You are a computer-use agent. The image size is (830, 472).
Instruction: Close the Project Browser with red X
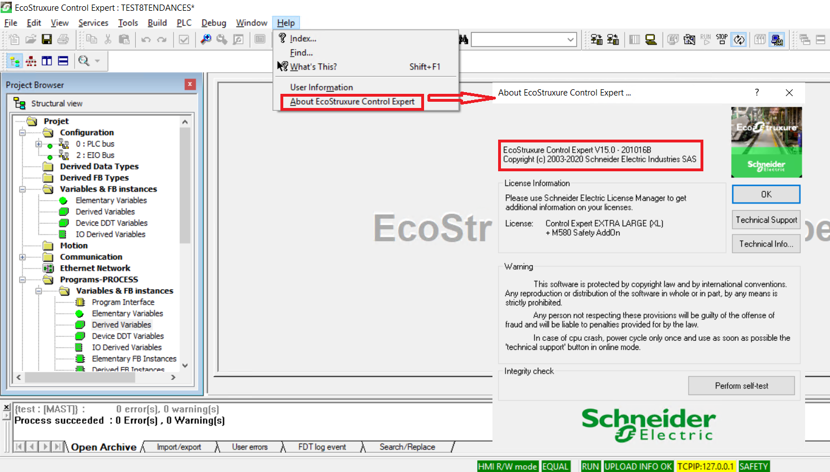pos(190,84)
